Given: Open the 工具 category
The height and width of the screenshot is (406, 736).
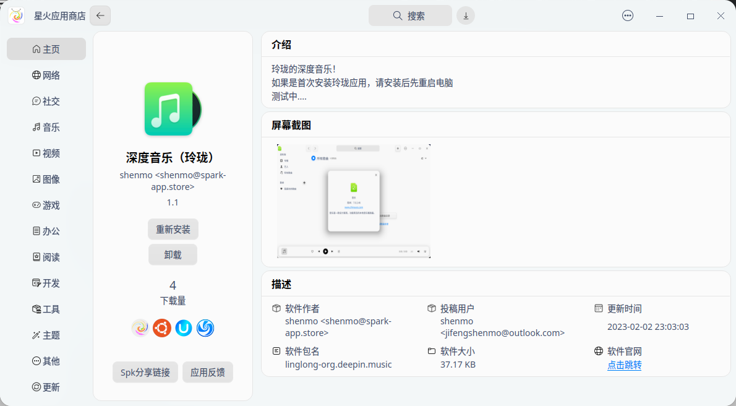Looking at the screenshot, I should point(46,309).
